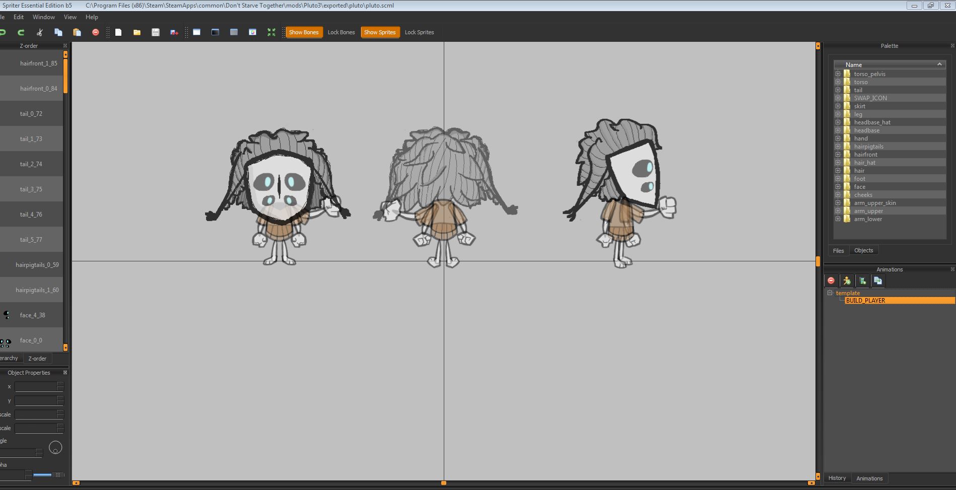Enable Lock Bones
This screenshot has width=956, height=490.
coord(341,32)
